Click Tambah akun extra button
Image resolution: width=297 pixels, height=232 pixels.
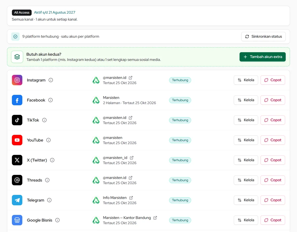pos(262,57)
